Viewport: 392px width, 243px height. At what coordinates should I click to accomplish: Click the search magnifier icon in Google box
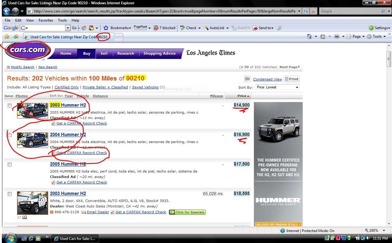click(x=383, y=11)
